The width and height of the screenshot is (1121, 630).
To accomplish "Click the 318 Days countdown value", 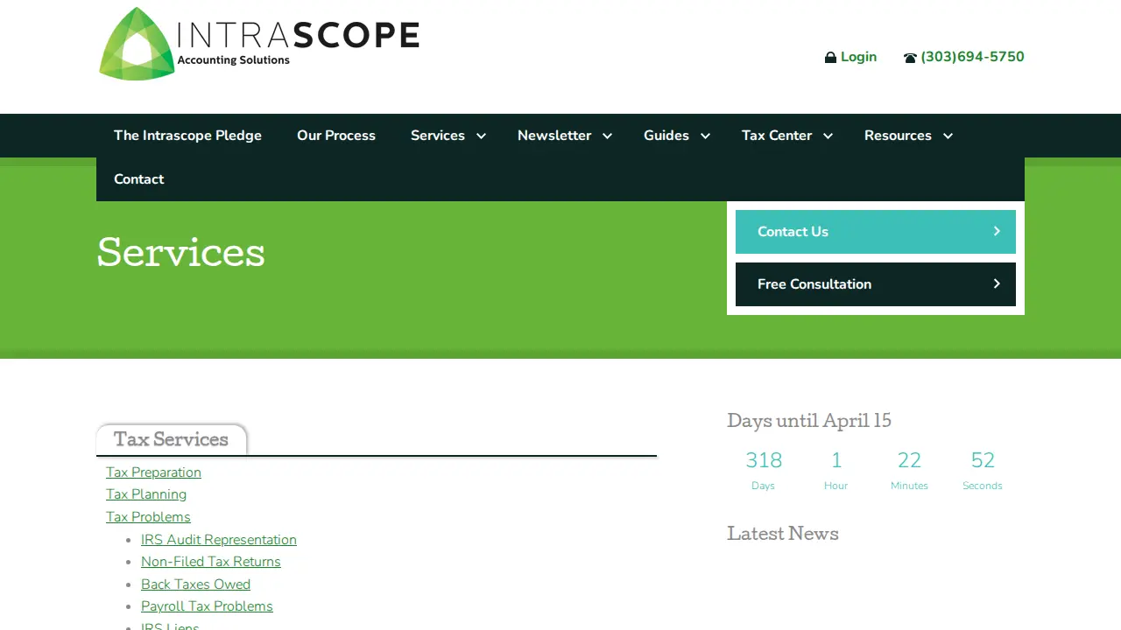I will point(764,470).
